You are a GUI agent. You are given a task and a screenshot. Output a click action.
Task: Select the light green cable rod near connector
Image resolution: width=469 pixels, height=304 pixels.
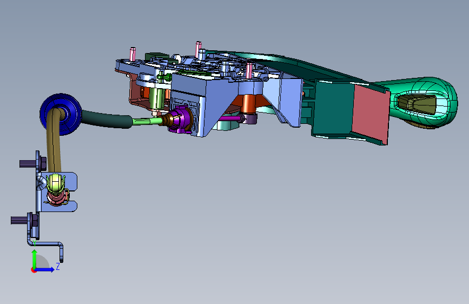coord(147,121)
